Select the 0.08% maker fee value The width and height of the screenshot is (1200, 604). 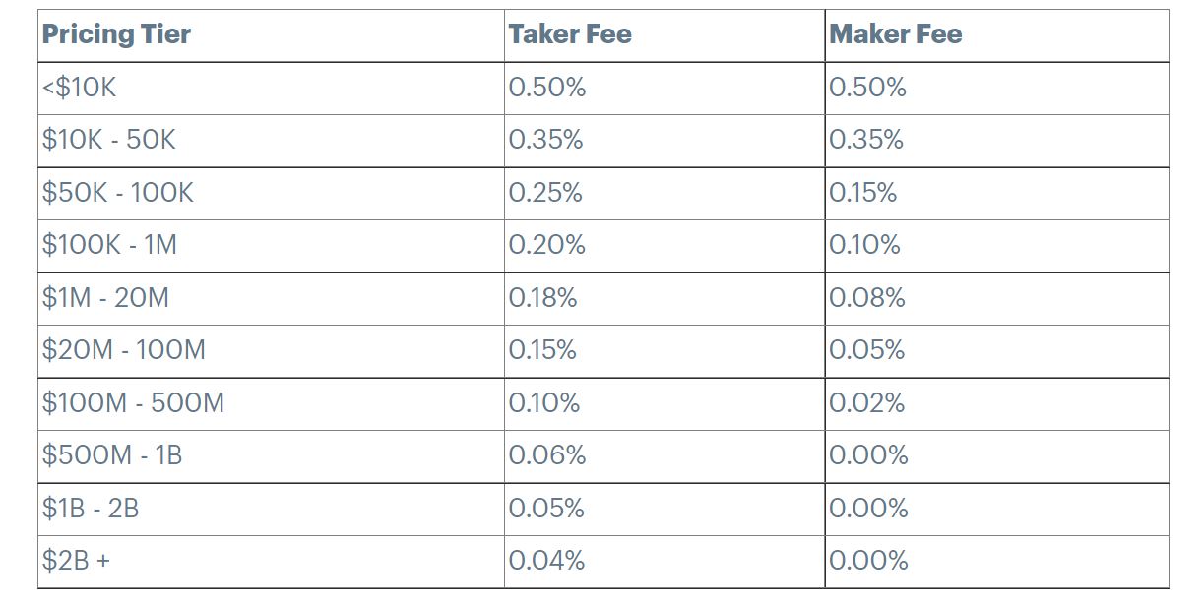tap(866, 298)
